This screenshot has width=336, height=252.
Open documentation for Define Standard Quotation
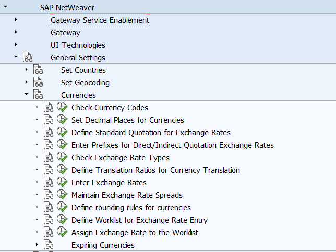[49, 132]
